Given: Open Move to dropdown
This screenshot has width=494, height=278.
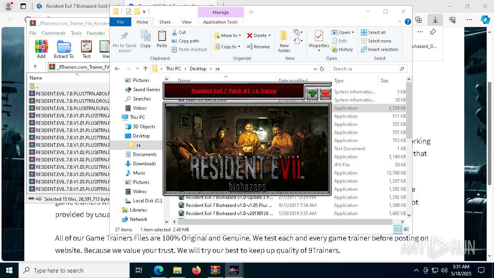Looking at the screenshot, I should pyautogui.click(x=228, y=36).
